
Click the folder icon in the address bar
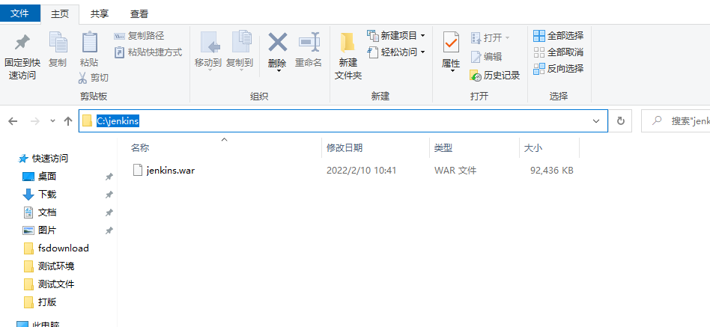pos(88,120)
